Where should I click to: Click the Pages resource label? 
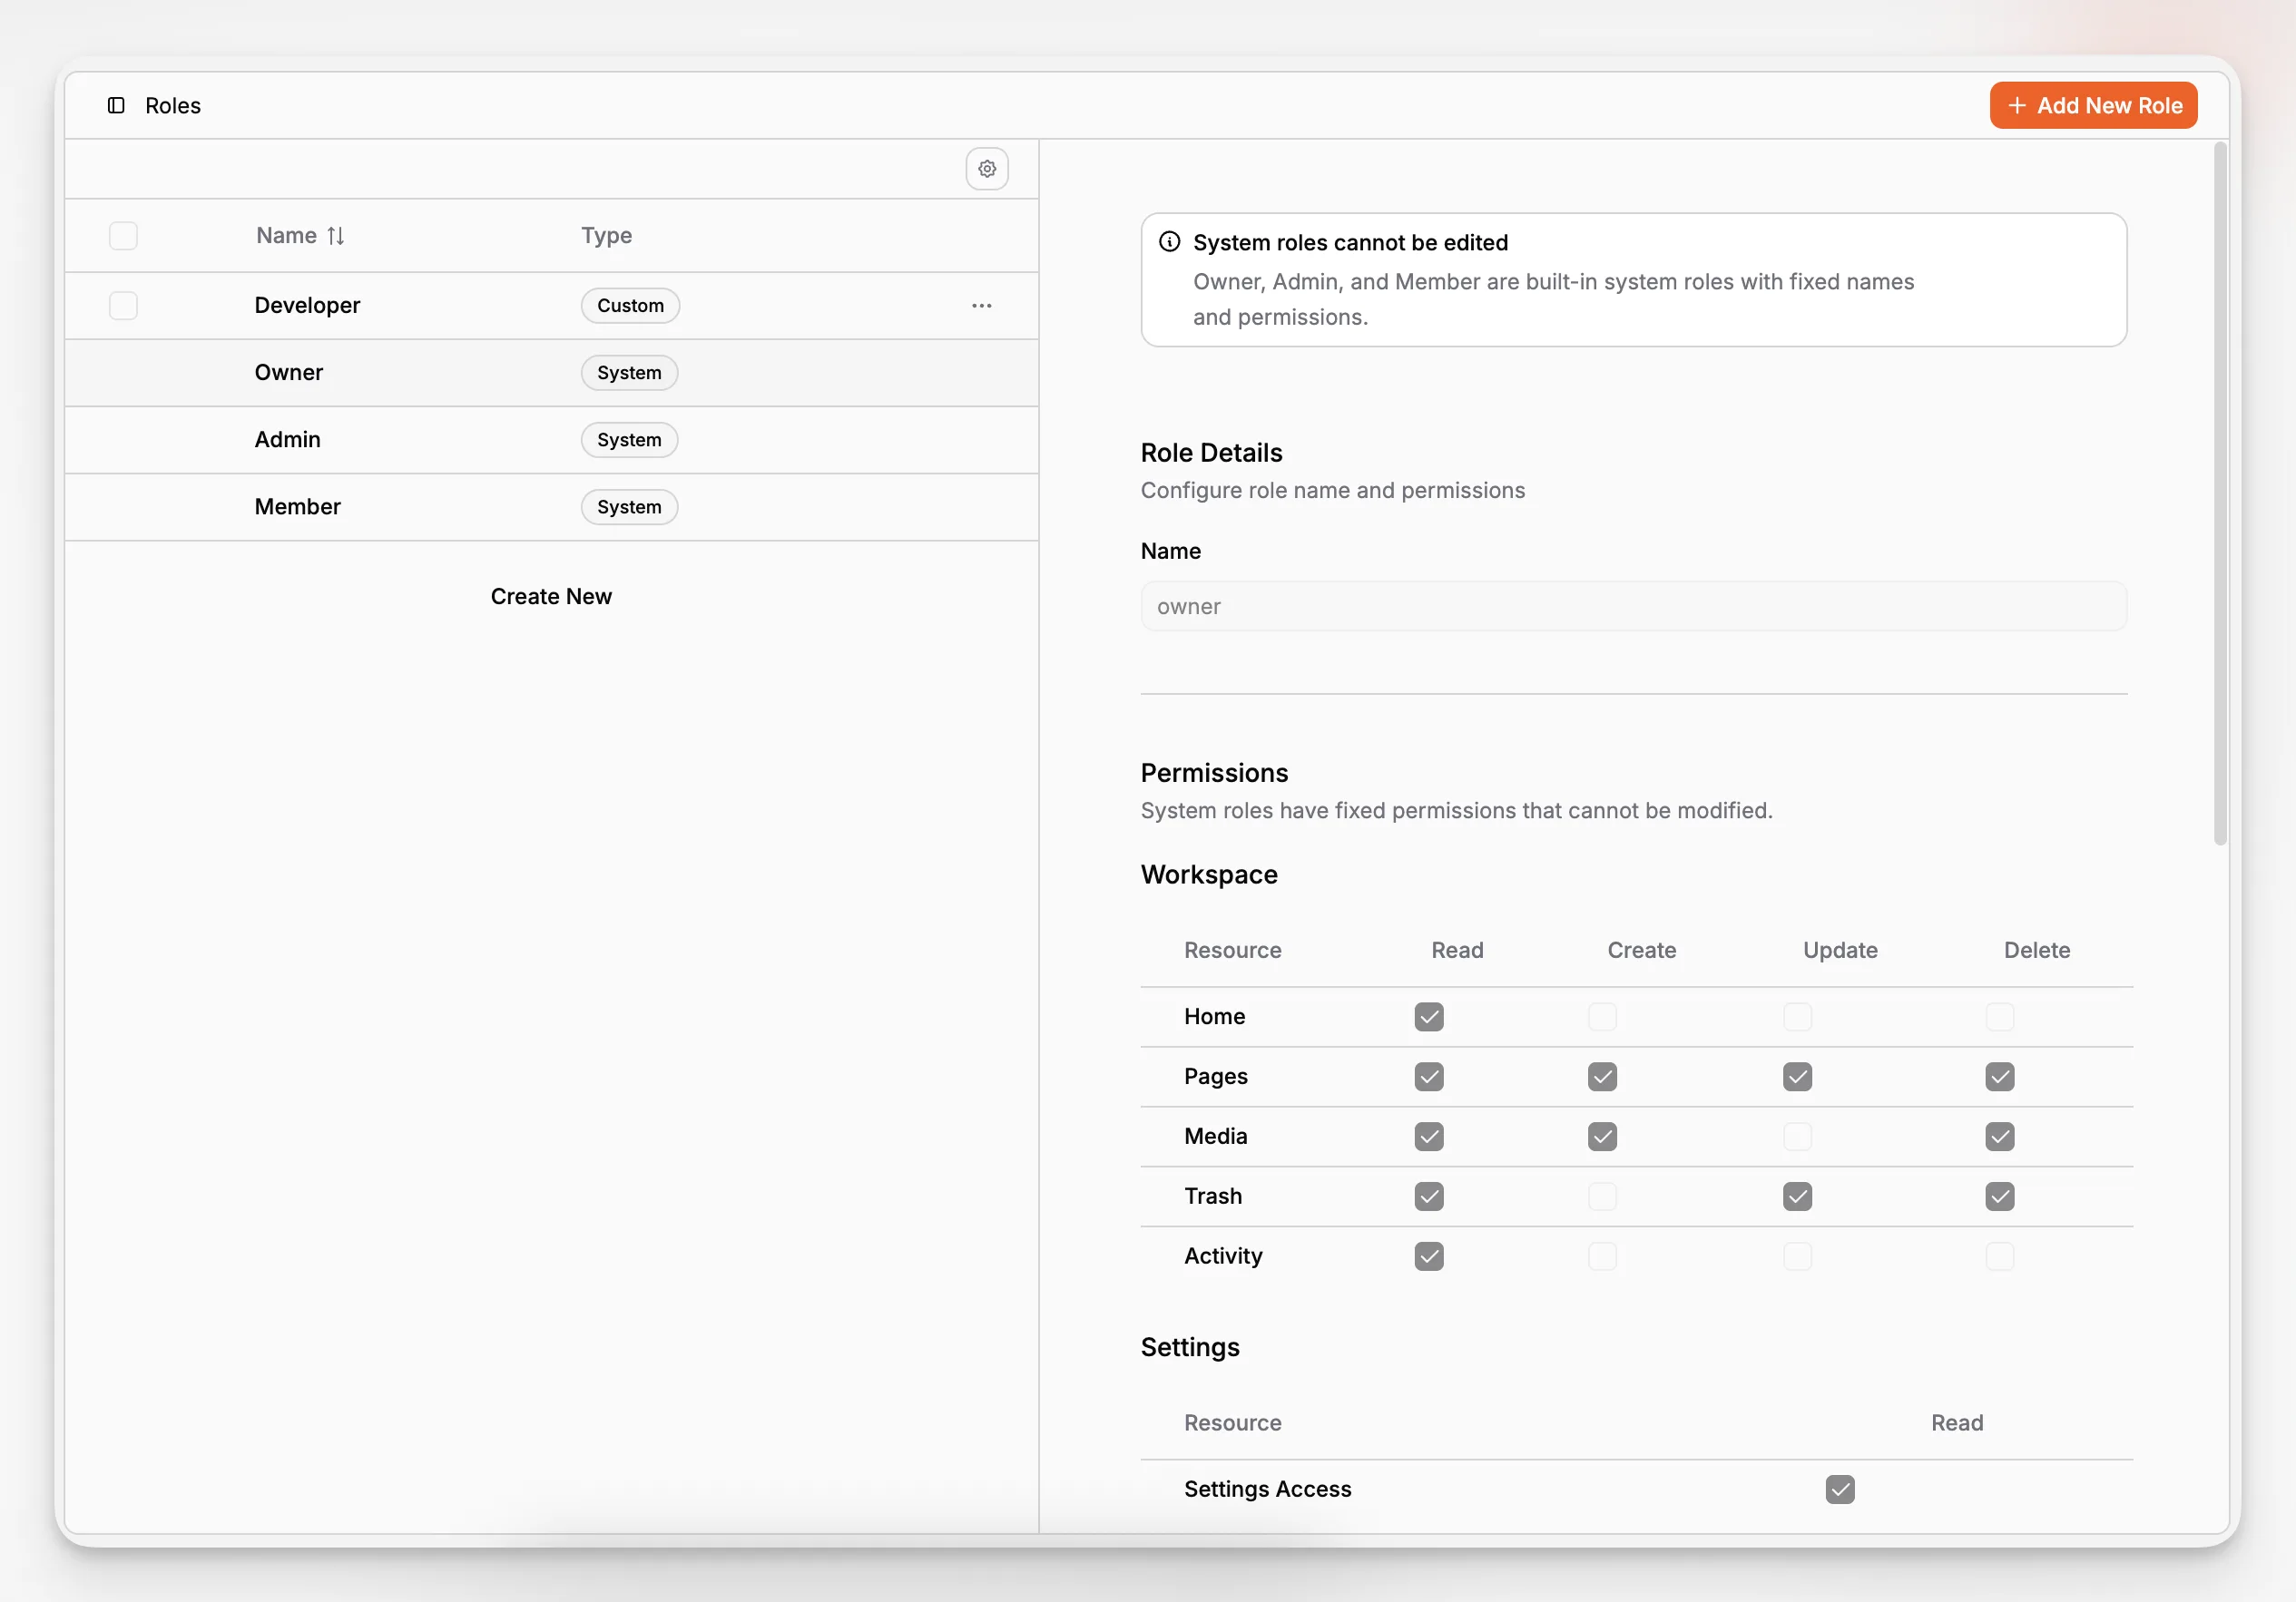pos(1215,1077)
